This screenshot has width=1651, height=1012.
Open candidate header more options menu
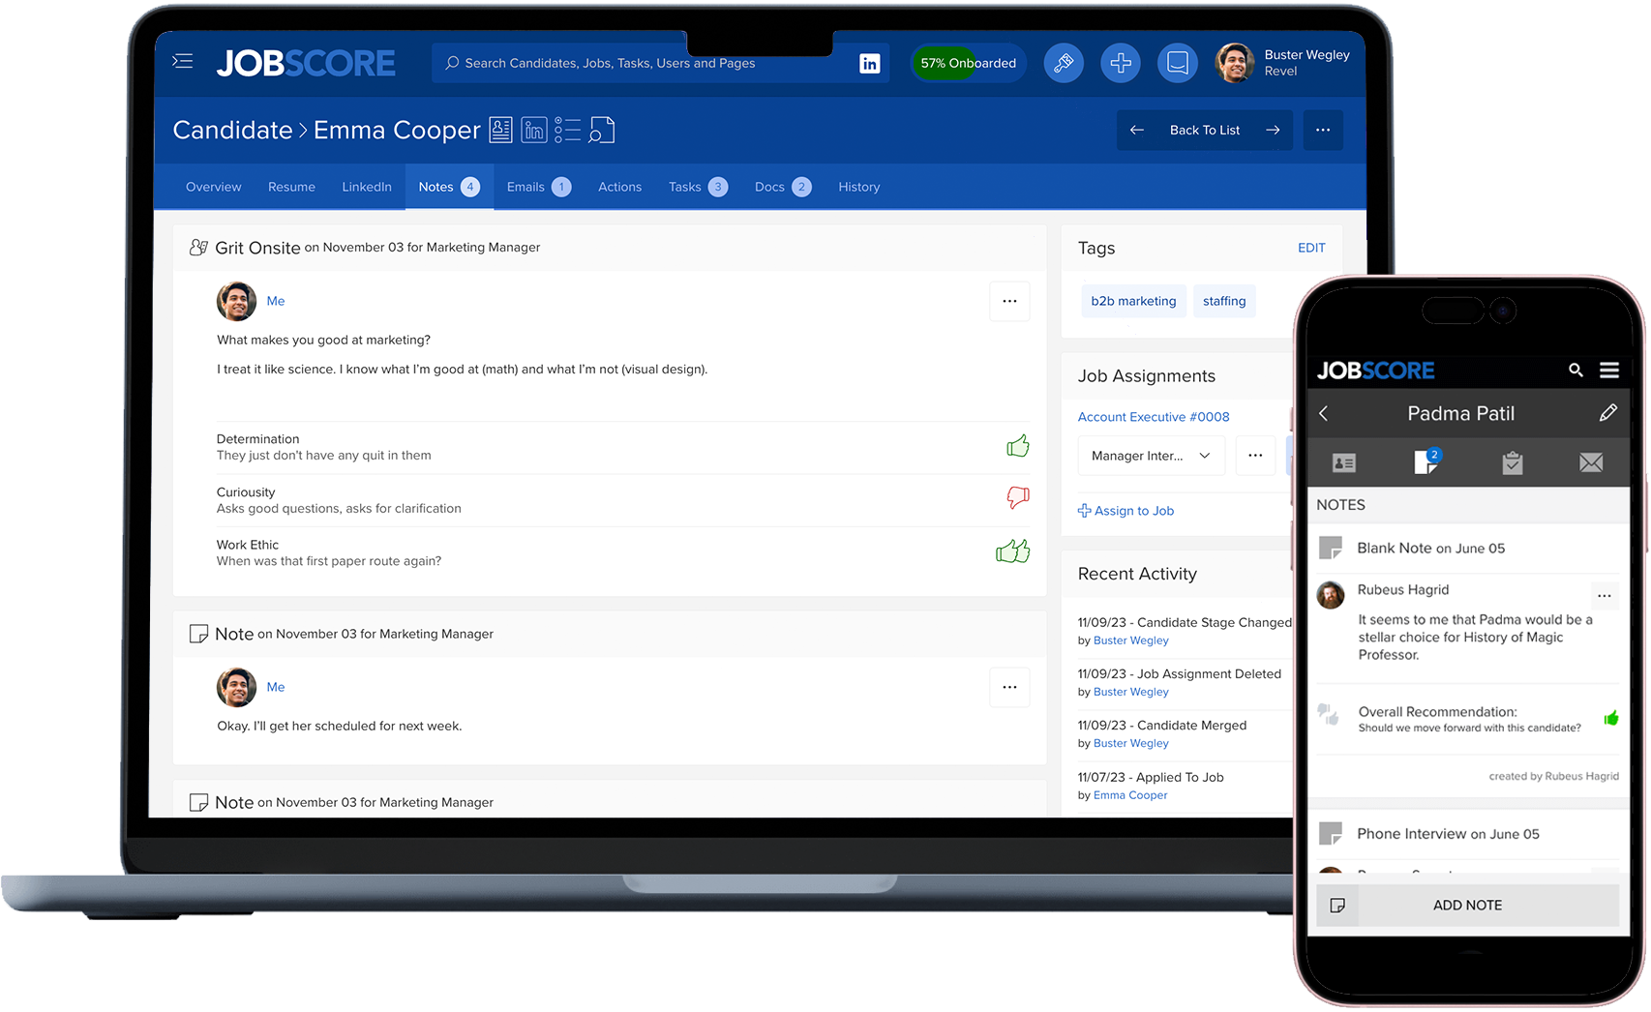[x=1323, y=130]
